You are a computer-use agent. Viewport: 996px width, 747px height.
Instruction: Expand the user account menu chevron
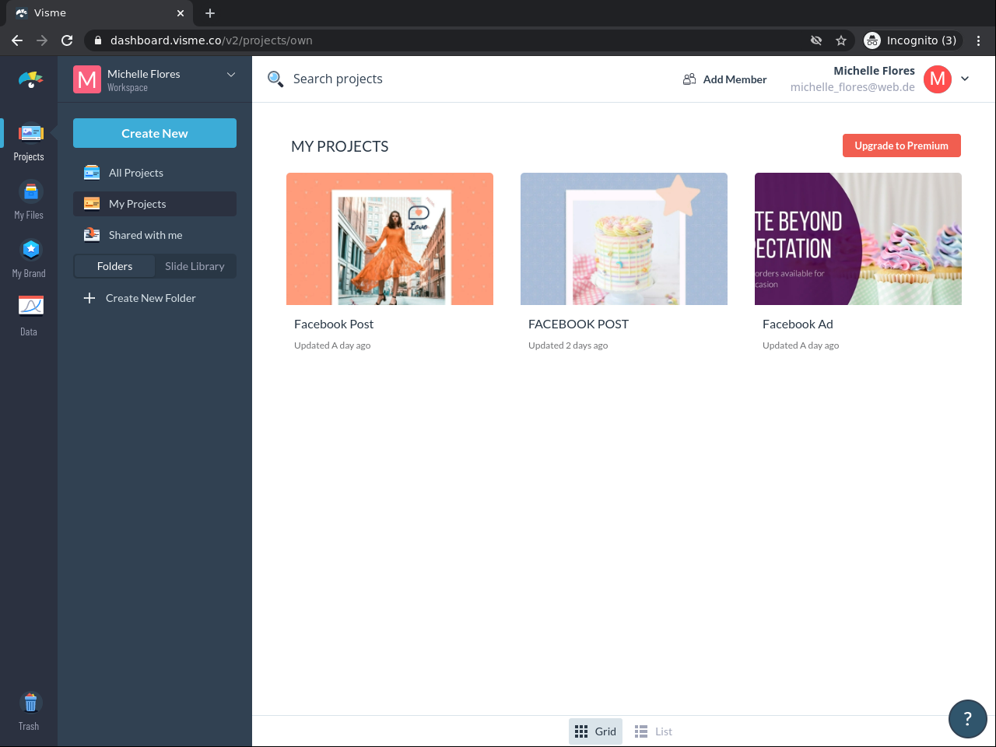(965, 79)
